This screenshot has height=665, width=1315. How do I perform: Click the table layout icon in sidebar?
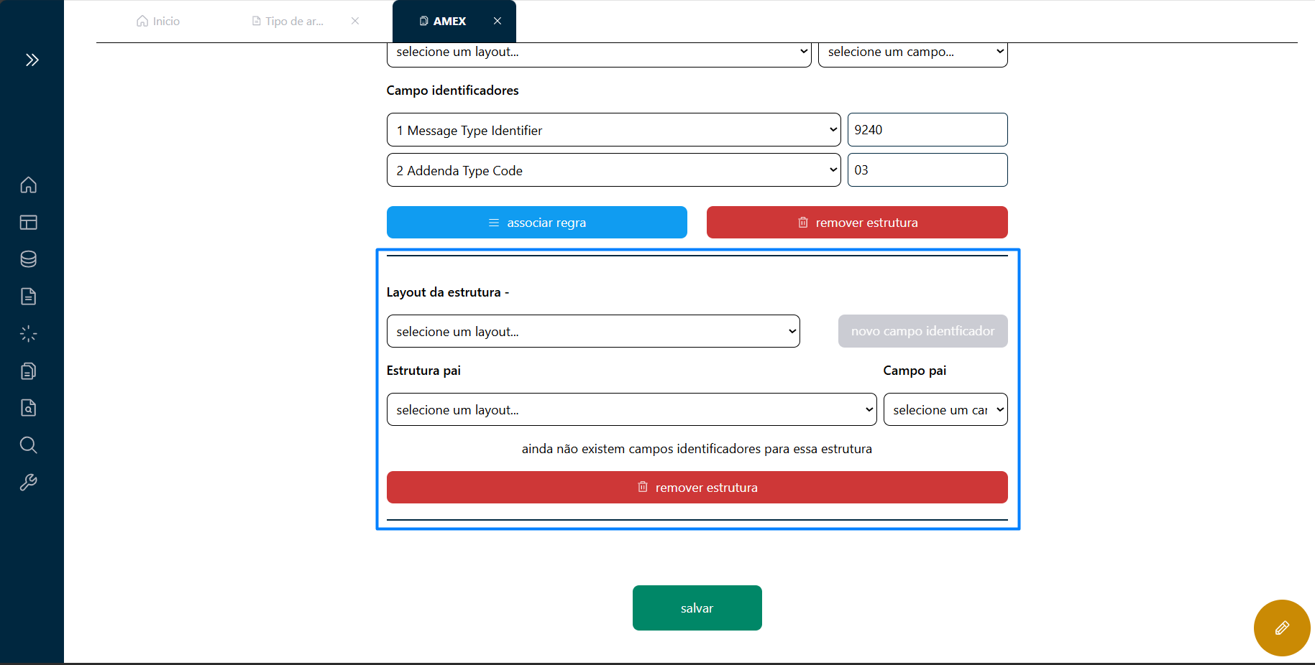pos(29,223)
